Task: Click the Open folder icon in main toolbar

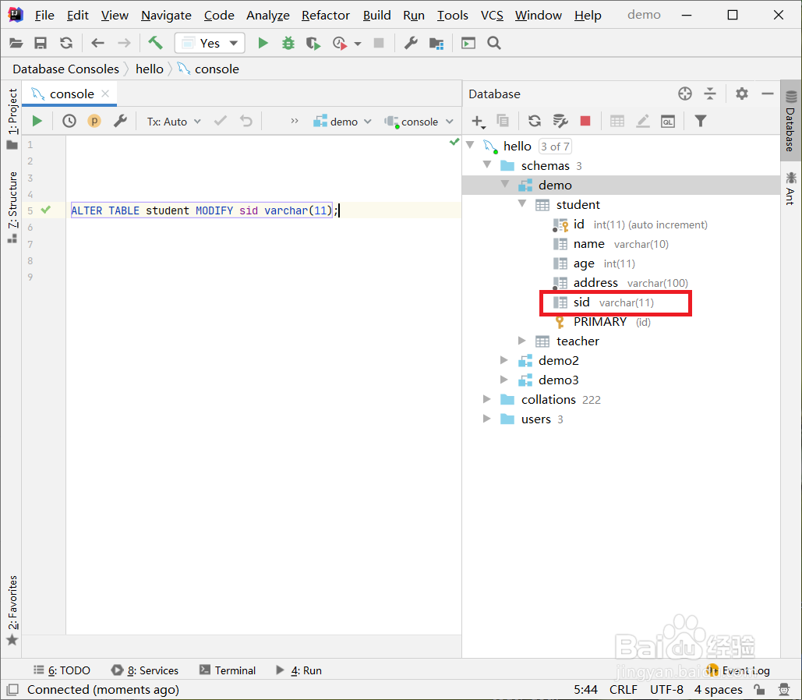Action: point(16,43)
